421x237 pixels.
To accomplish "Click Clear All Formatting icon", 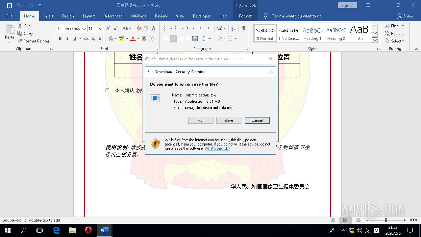I will pyautogui.click(x=139, y=29).
